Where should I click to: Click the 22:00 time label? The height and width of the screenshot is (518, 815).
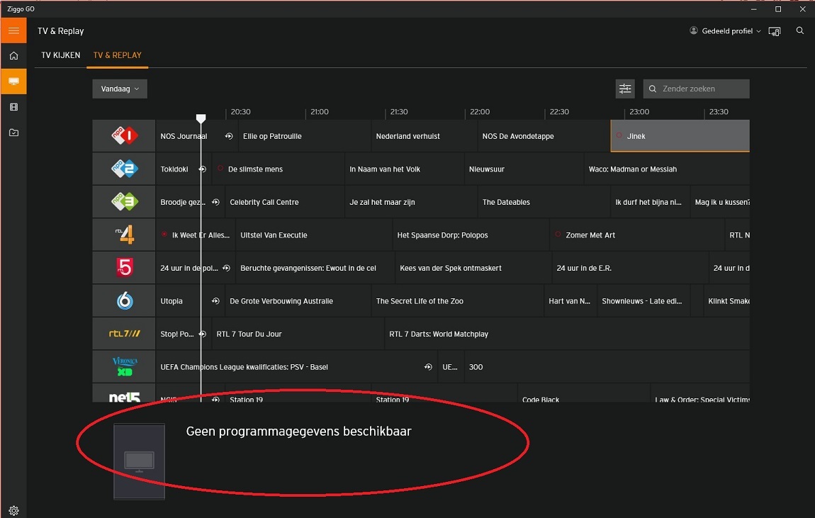click(x=480, y=112)
